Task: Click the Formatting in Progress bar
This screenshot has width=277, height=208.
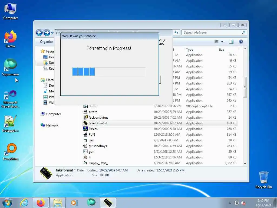Action: tap(109, 71)
